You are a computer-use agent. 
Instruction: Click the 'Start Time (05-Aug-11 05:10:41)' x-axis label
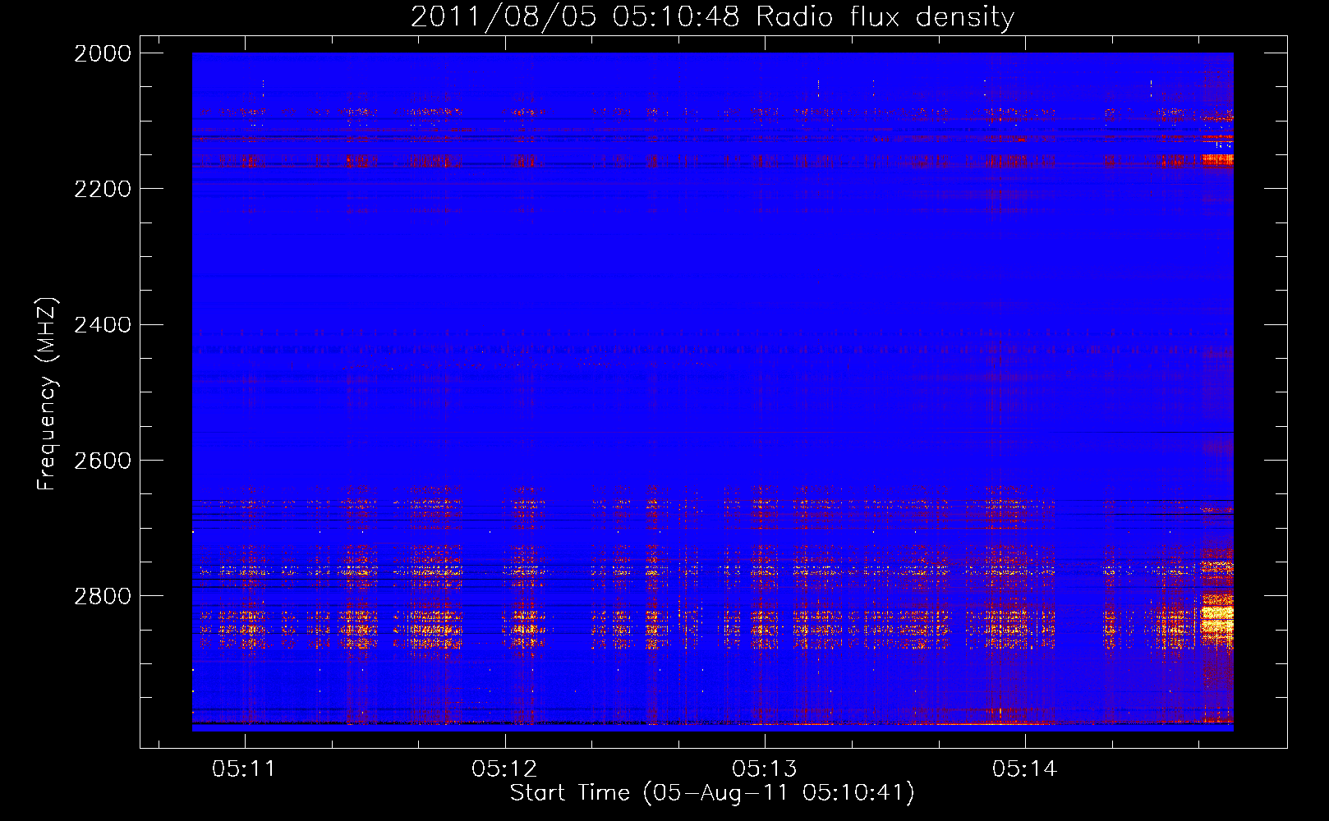pyautogui.click(x=712, y=792)
